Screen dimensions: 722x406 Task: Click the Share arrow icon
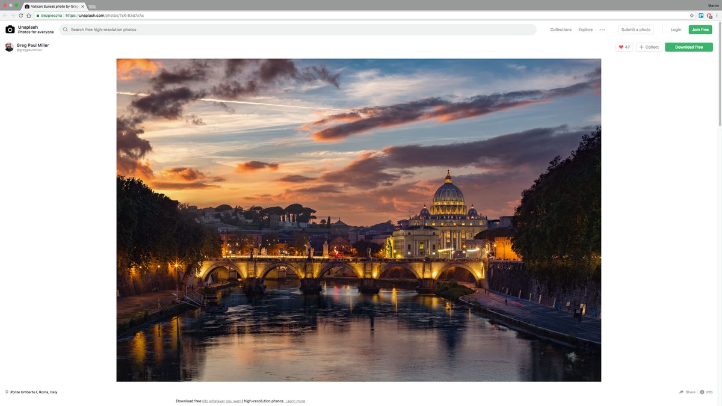682,392
